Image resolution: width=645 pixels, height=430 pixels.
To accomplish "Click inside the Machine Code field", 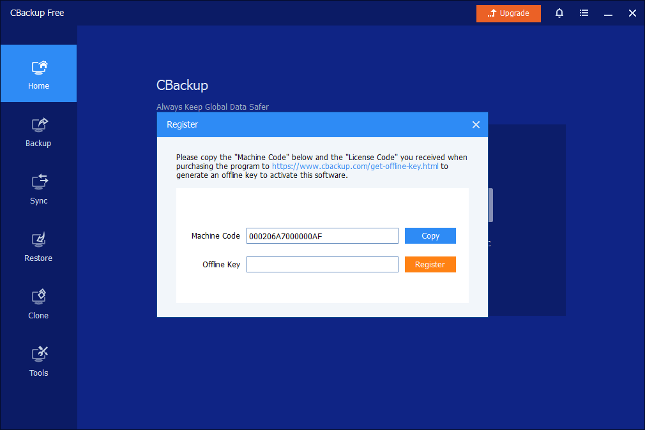I will (x=322, y=236).
